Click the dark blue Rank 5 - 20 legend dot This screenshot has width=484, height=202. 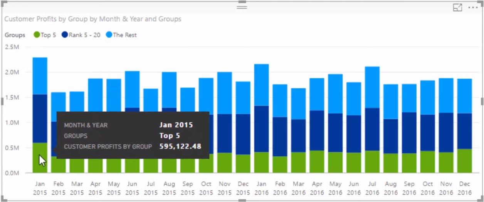pyautogui.click(x=65, y=35)
